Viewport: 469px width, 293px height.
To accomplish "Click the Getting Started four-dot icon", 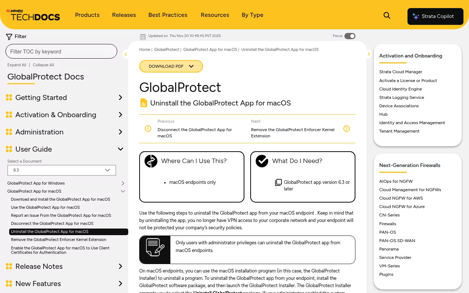I will click(x=9, y=97).
